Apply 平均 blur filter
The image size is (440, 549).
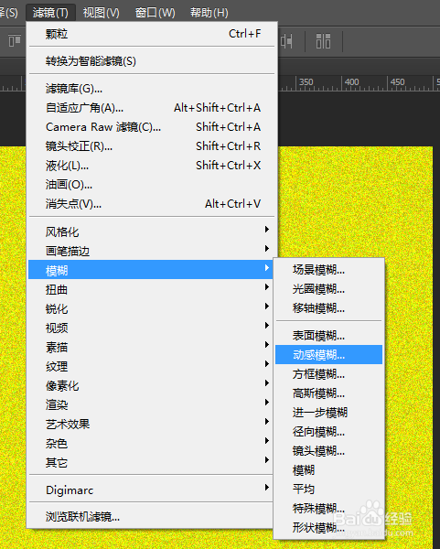(328, 489)
